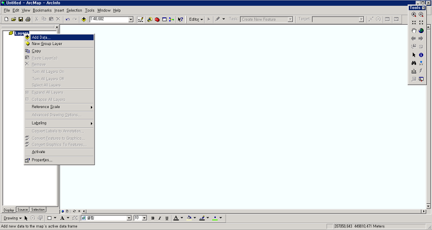Select Copy in the context menu
The width and height of the screenshot is (432, 230).
pos(59,51)
